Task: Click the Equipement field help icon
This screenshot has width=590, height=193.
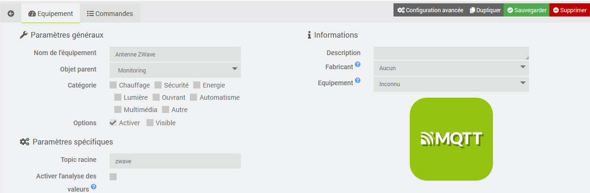Action: point(358,80)
